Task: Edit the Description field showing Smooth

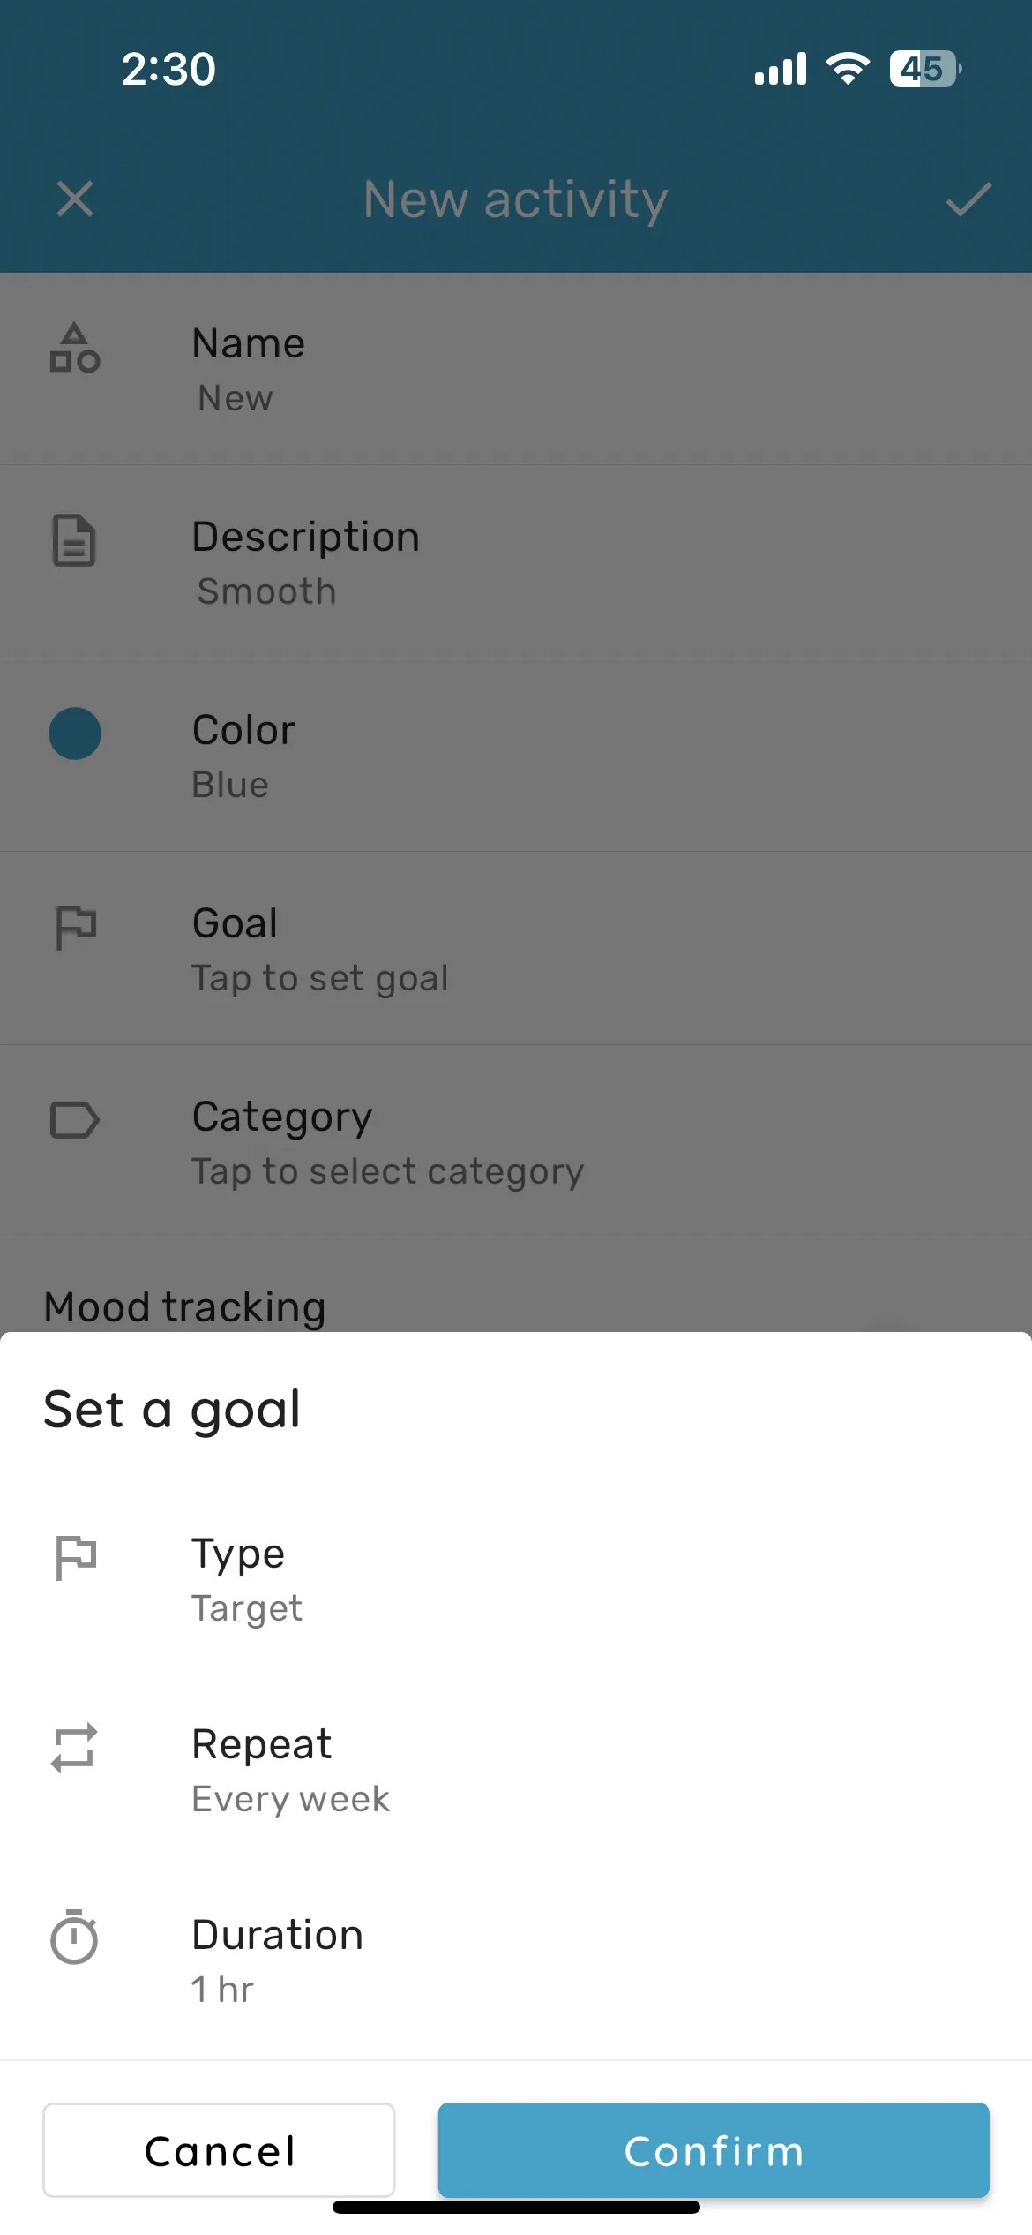Action: [x=516, y=562]
